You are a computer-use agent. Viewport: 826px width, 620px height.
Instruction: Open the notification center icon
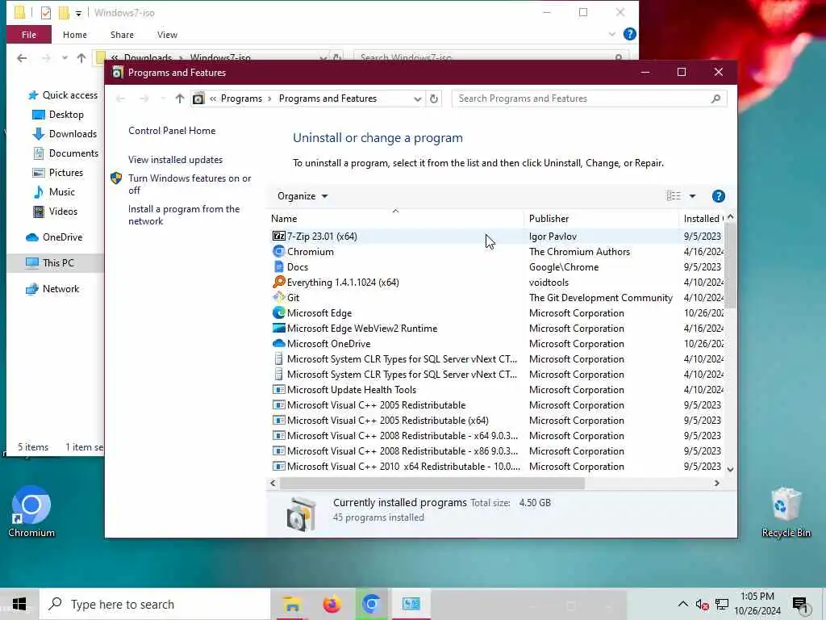(800, 605)
